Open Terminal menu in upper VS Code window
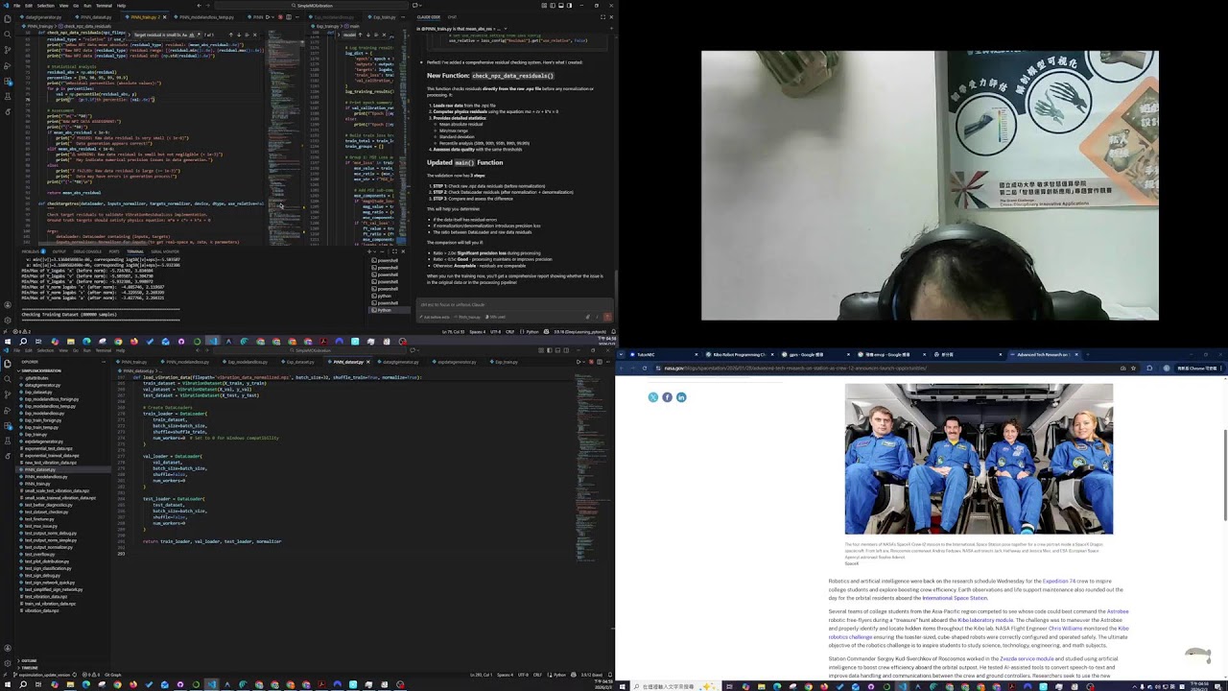1228x691 pixels. pos(104,6)
